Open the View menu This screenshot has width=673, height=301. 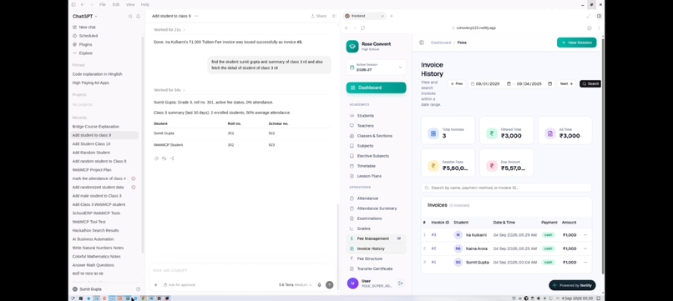click(130, 5)
